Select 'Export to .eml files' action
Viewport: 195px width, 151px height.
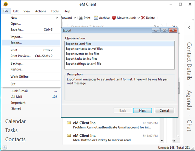120,44
